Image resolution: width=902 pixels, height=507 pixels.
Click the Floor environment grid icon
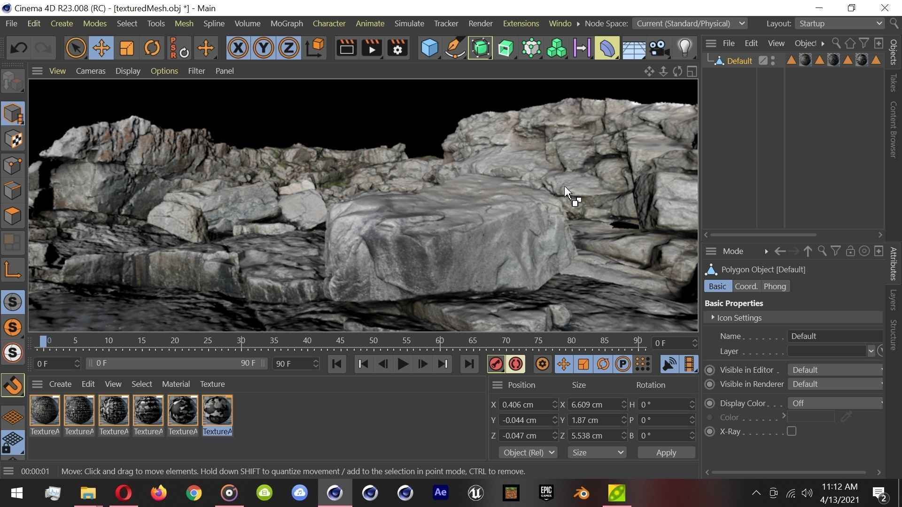(633, 48)
